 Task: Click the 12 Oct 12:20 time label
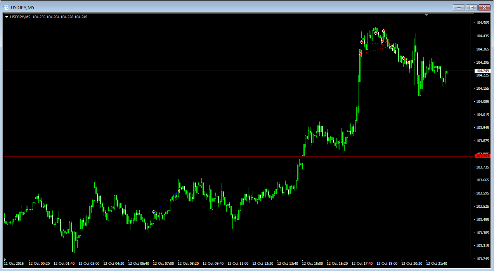coord(263,264)
